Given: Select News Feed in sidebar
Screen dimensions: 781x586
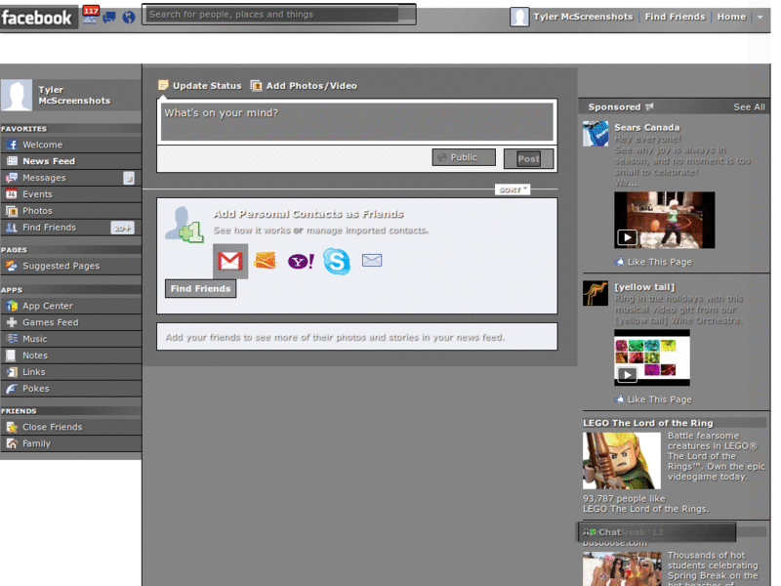Looking at the screenshot, I should [71, 161].
